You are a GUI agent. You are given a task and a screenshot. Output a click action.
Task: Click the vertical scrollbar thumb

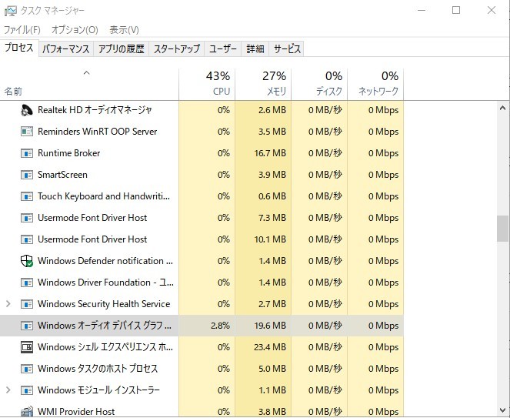(x=502, y=229)
